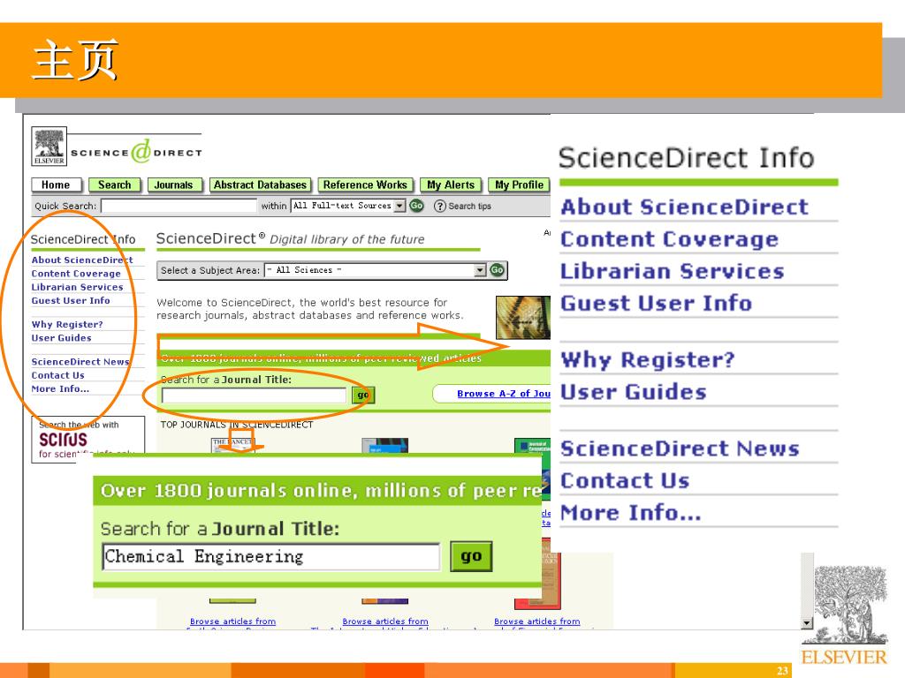
Task: Open the All Sciences subject area dropdown
Action: point(375,270)
